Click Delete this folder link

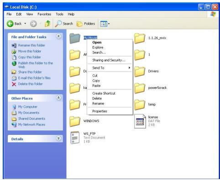coord(30,84)
